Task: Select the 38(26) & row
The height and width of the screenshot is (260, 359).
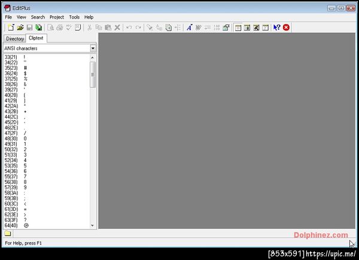Action: tap(47, 84)
